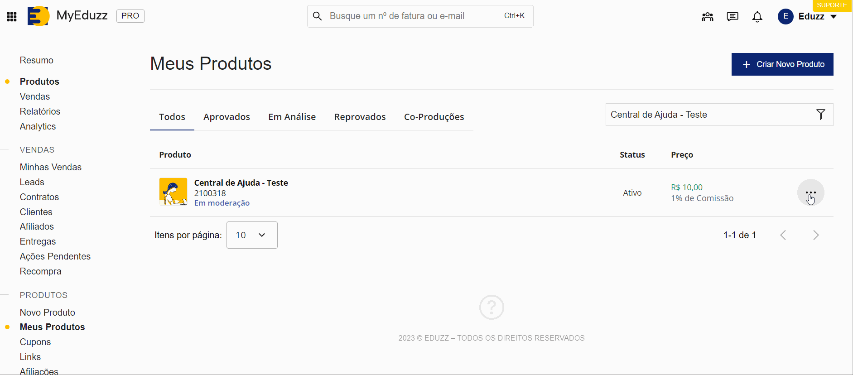853x375 pixels.
Task: Open the apps grid menu
Action: point(12,17)
